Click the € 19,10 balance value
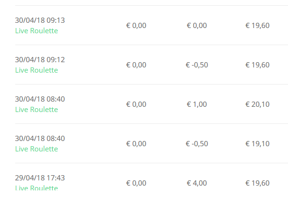Screen dimensions: 288x197 click(x=258, y=144)
